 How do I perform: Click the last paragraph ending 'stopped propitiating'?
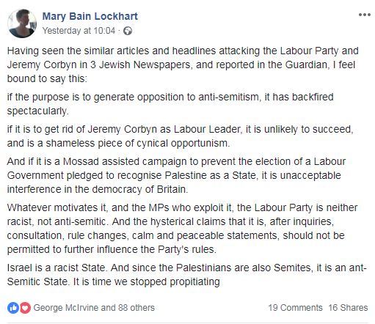(x=187, y=275)
